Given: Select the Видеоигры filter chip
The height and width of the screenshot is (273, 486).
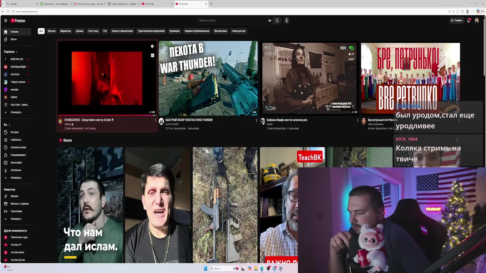Looking at the screenshot, I should [66, 31].
